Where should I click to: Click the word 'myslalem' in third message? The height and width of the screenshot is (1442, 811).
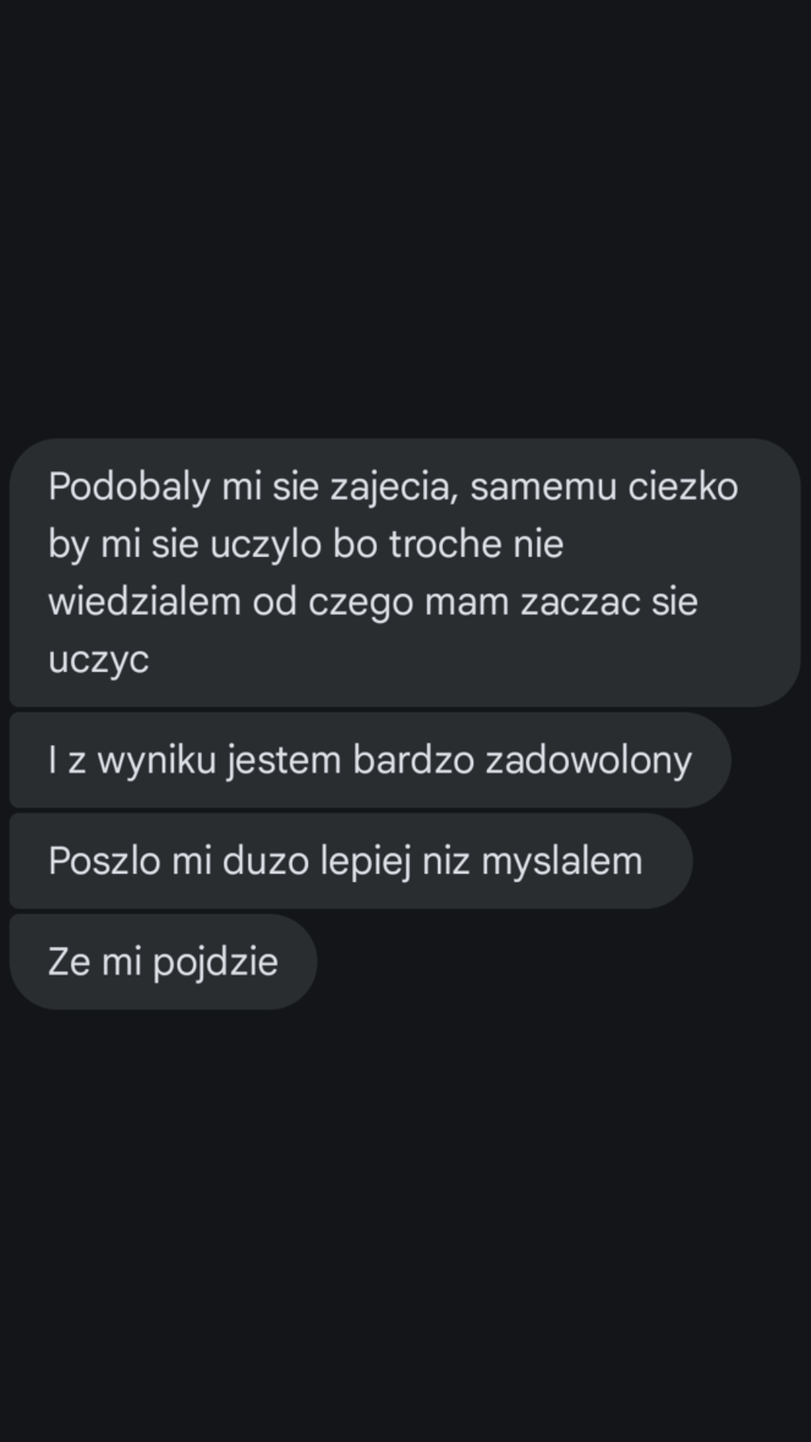click(562, 862)
